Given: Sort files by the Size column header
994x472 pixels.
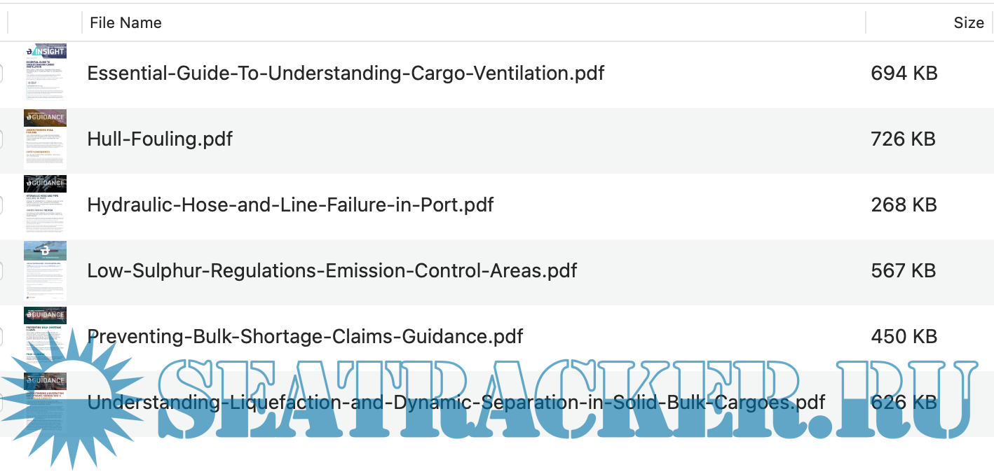Looking at the screenshot, I should [968, 22].
